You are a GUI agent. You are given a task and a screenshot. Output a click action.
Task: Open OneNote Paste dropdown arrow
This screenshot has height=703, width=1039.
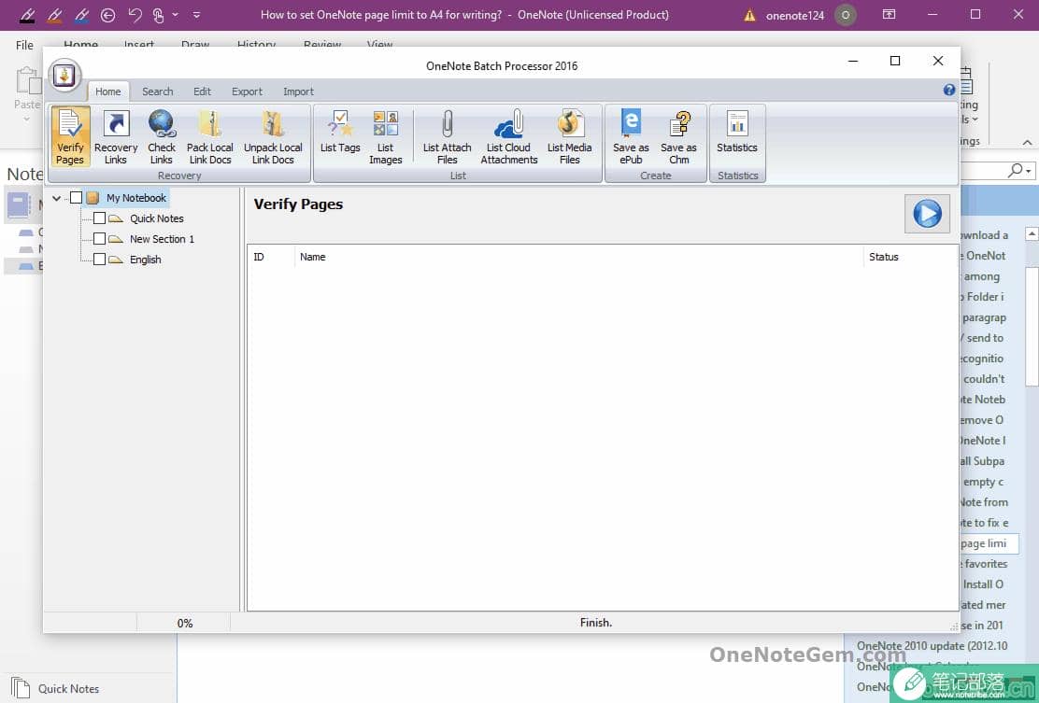click(26, 120)
